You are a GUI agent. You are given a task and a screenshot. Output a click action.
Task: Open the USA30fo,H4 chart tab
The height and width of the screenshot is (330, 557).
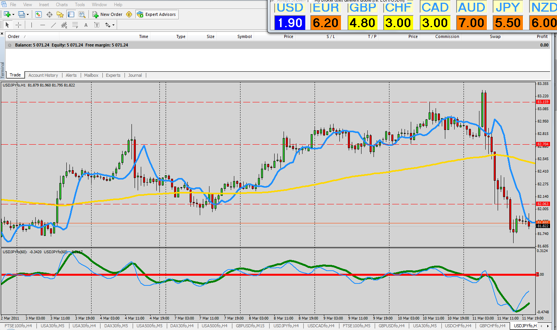(x=84, y=326)
